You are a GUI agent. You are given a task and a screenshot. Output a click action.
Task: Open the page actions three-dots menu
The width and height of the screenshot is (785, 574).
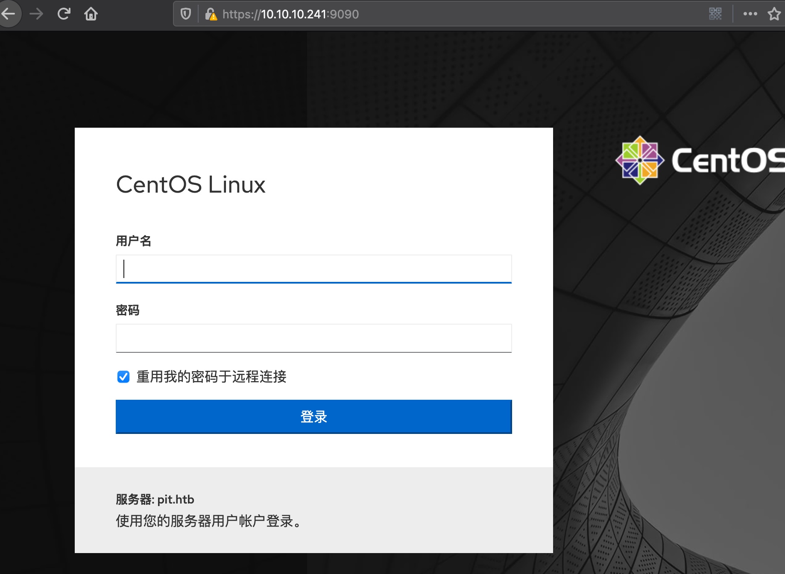point(750,14)
